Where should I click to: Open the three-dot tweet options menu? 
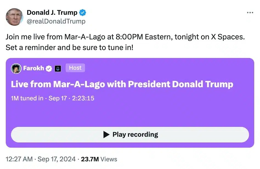tap(250, 12)
